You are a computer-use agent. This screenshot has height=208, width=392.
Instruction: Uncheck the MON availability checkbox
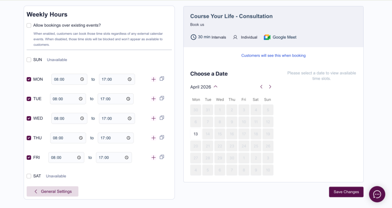(x=29, y=80)
